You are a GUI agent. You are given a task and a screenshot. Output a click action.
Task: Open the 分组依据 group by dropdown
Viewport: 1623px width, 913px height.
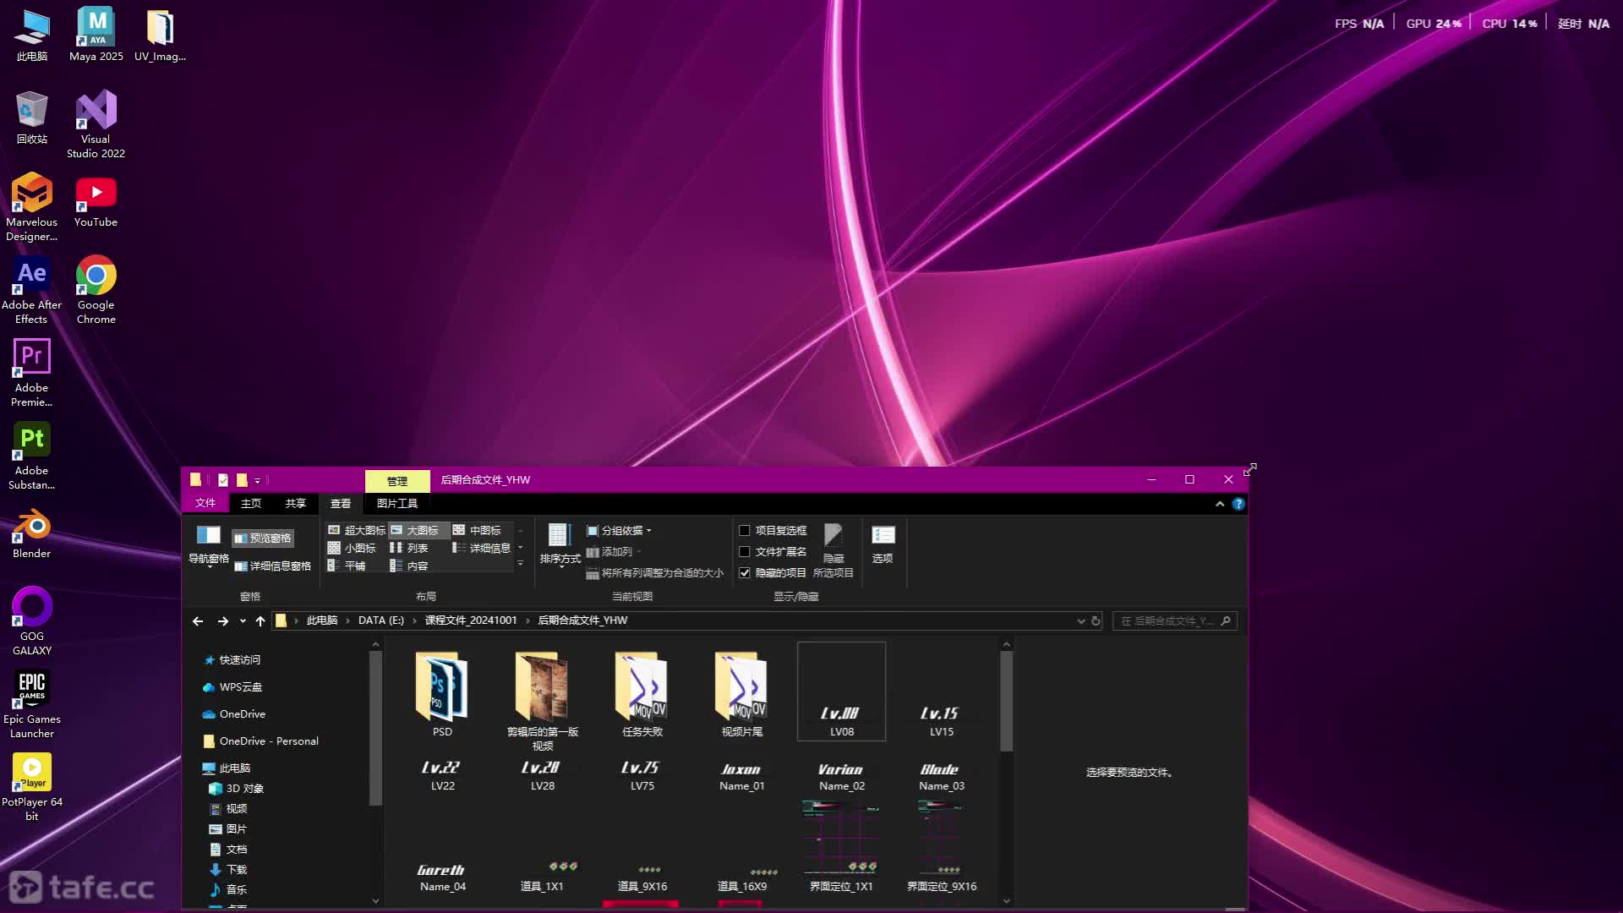click(620, 531)
